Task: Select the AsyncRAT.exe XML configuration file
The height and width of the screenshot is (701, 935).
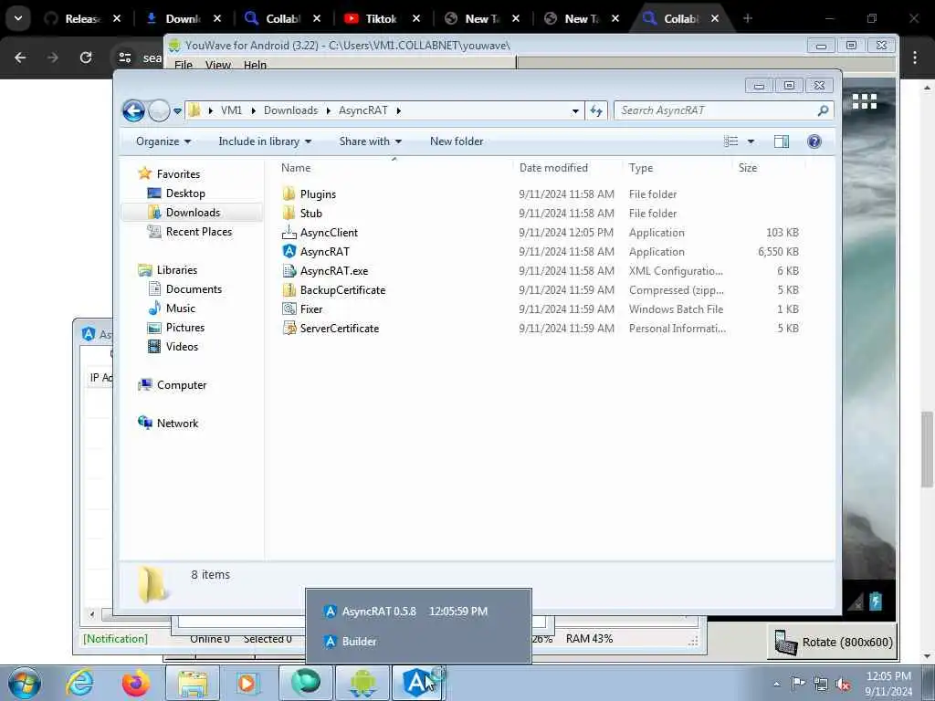Action: 334,270
